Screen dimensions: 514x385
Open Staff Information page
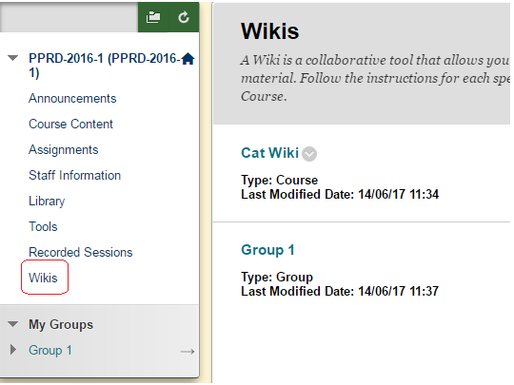click(75, 175)
